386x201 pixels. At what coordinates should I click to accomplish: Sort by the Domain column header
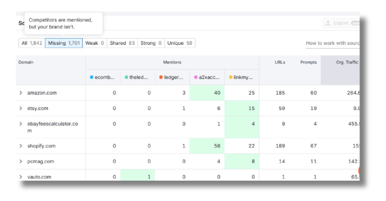pos(26,62)
